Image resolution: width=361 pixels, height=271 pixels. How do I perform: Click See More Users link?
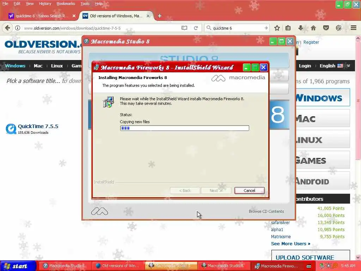point(290,243)
